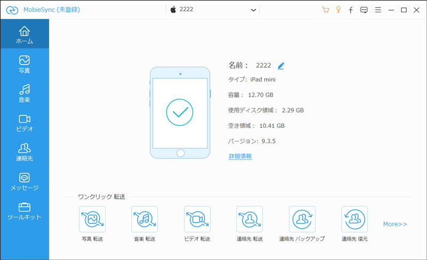Viewport: 427px width, 260px height.
Task: Click the 容量 12.70 GB text
Action: click(x=250, y=95)
